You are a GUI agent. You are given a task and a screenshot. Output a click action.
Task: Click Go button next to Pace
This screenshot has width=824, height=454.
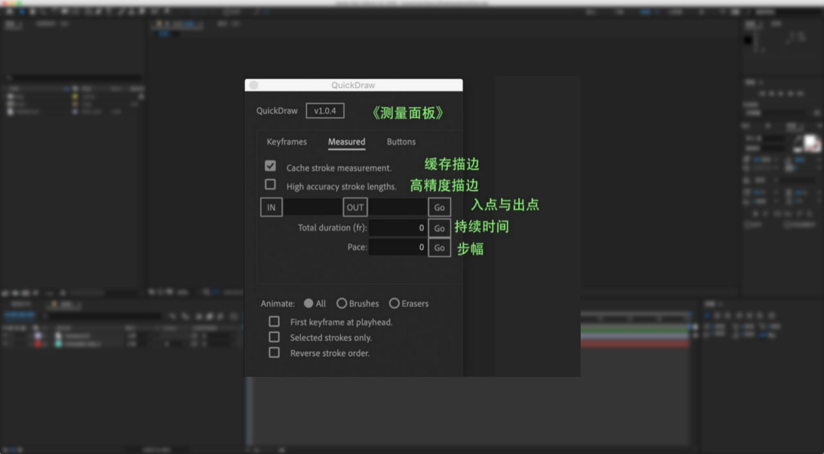440,248
